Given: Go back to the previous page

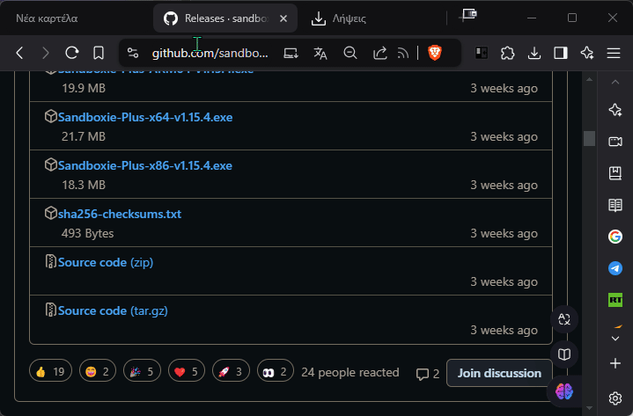Looking at the screenshot, I should [19, 53].
